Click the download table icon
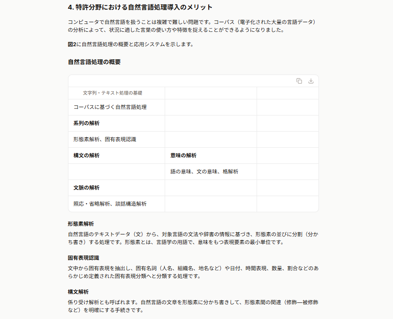The width and height of the screenshot is (393, 319). pos(311,81)
